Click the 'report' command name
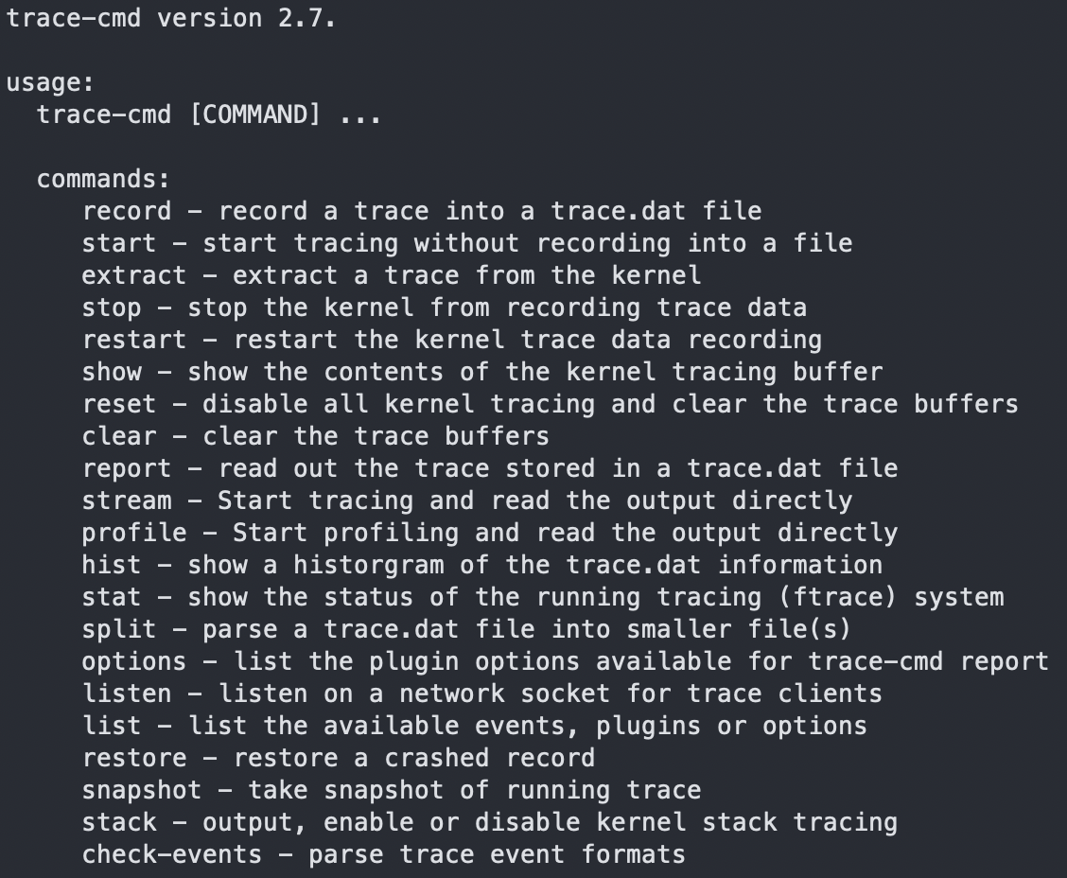This screenshot has width=1067, height=878. (127, 468)
